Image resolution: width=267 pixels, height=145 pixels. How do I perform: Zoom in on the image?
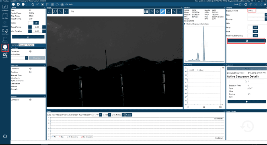[49, 11]
